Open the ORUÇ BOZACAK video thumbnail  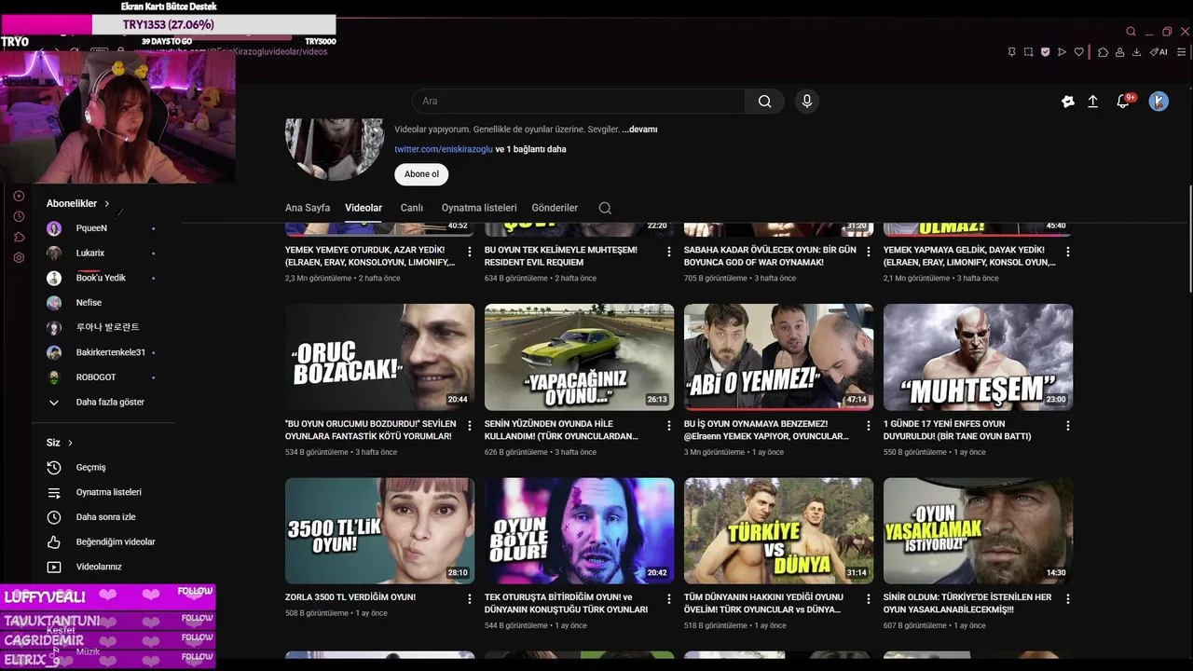pyautogui.click(x=379, y=357)
